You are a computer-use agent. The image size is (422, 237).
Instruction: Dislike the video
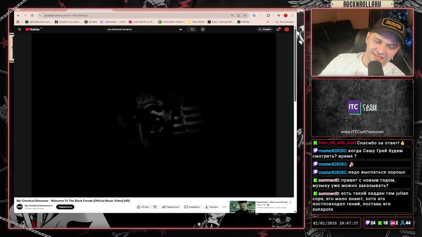point(155,207)
